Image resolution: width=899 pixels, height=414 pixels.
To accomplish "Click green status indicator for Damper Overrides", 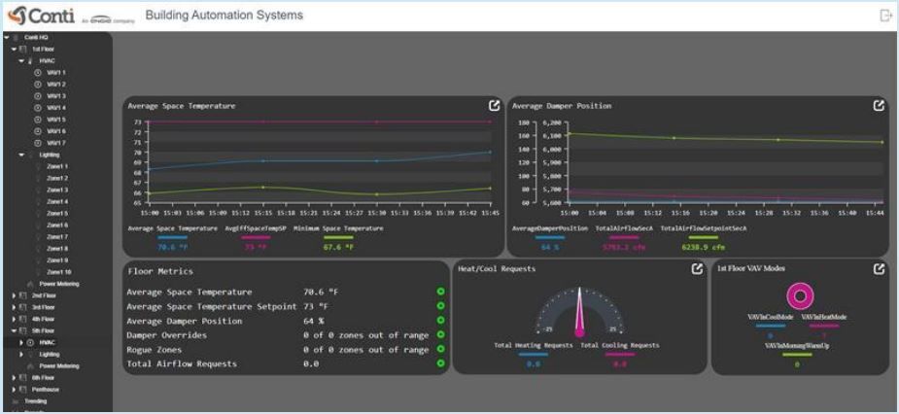I will [x=440, y=335].
